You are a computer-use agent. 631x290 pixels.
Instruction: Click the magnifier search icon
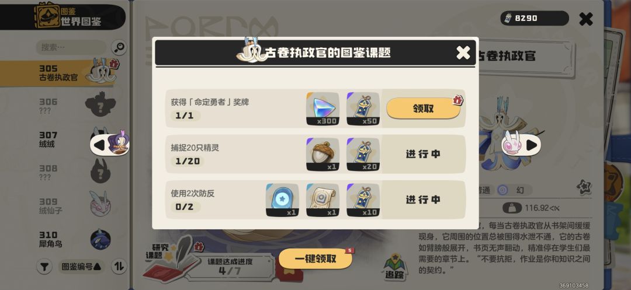pyautogui.click(x=119, y=47)
